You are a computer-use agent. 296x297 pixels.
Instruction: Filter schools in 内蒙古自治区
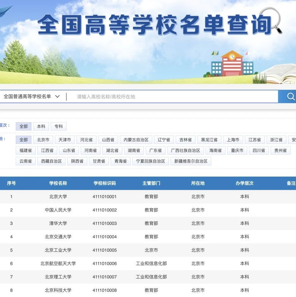tap(136, 140)
